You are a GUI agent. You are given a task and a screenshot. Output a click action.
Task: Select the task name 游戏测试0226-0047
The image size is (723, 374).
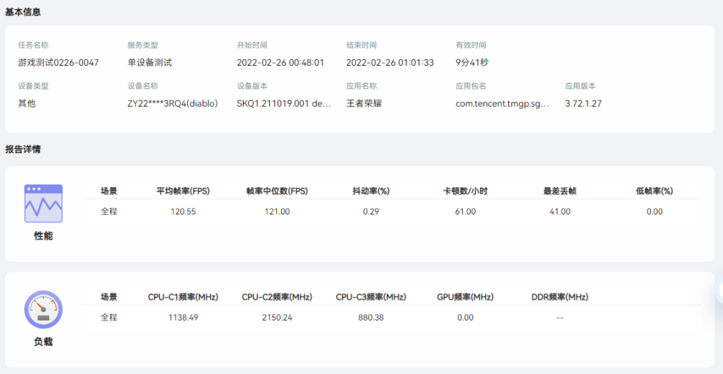[x=59, y=63]
